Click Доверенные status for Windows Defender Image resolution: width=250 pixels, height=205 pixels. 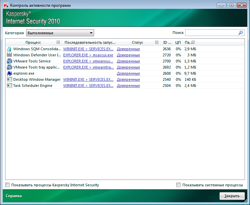(x=128, y=55)
